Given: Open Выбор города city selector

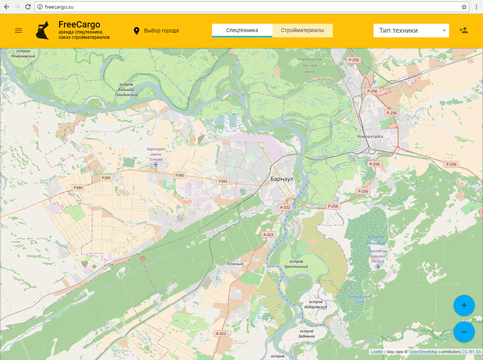Looking at the screenshot, I should [161, 31].
